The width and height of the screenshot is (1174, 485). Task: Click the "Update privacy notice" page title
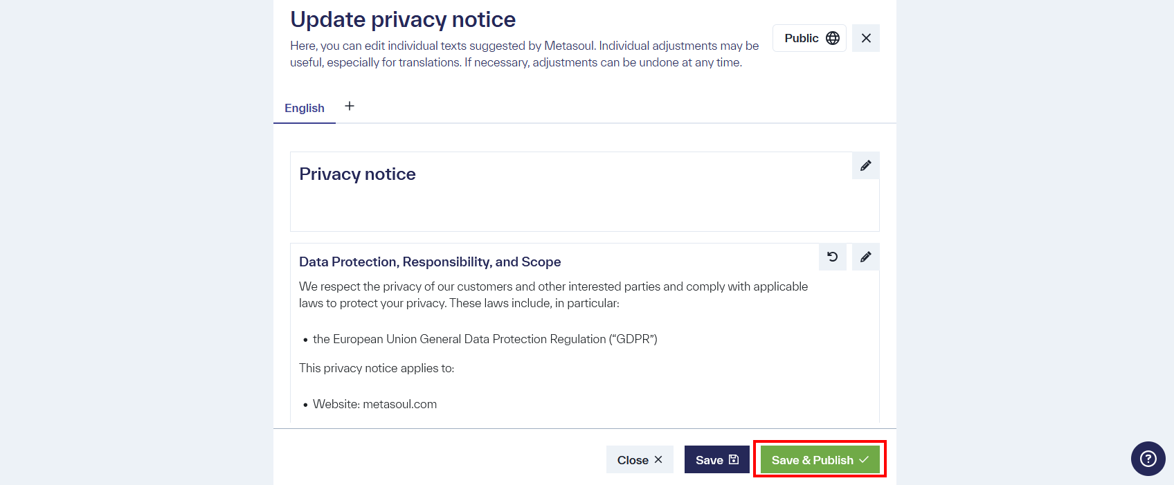pos(403,19)
